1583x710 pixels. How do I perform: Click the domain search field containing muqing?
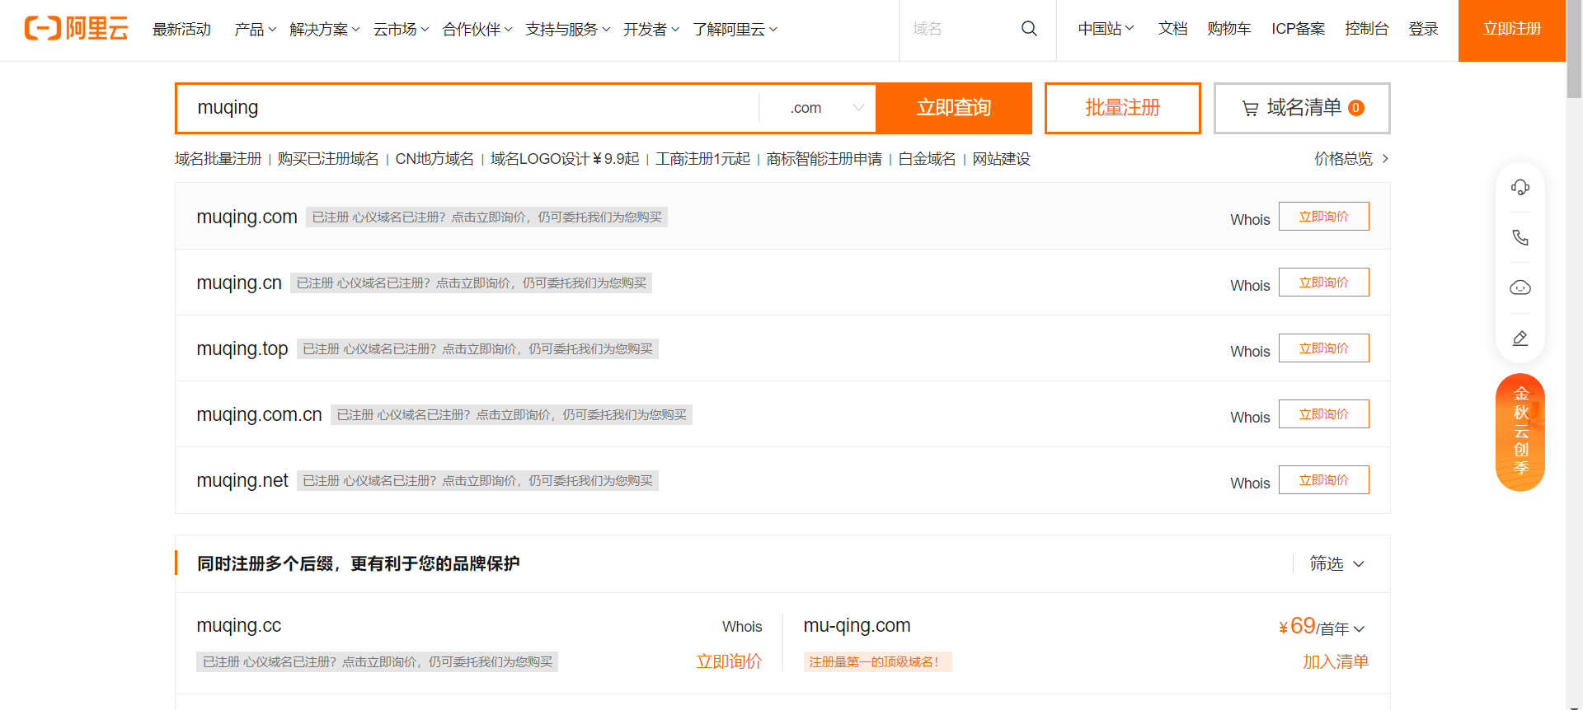click(x=468, y=108)
